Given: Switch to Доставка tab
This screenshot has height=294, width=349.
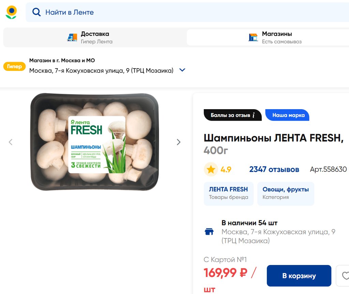Looking at the screenshot, I should pos(95,38).
